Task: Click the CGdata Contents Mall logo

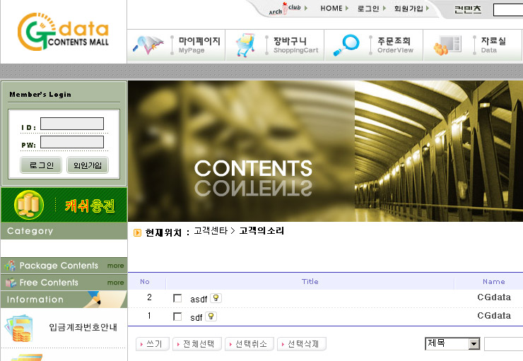Action: (x=64, y=33)
